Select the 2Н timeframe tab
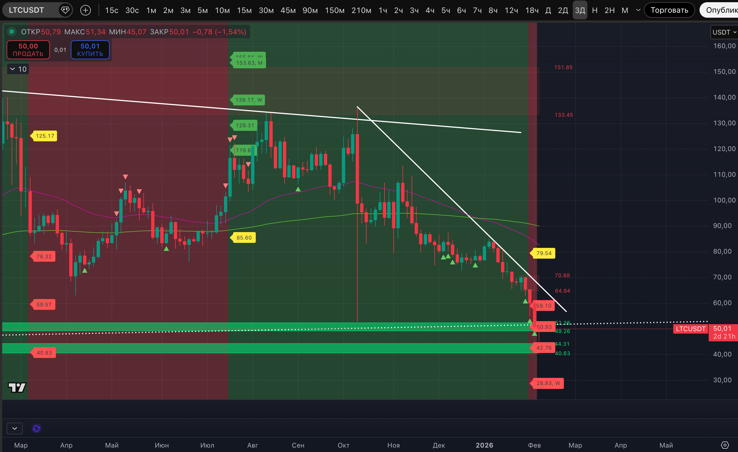Image resolution: width=738 pixels, height=452 pixels. click(x=609, y=10)
